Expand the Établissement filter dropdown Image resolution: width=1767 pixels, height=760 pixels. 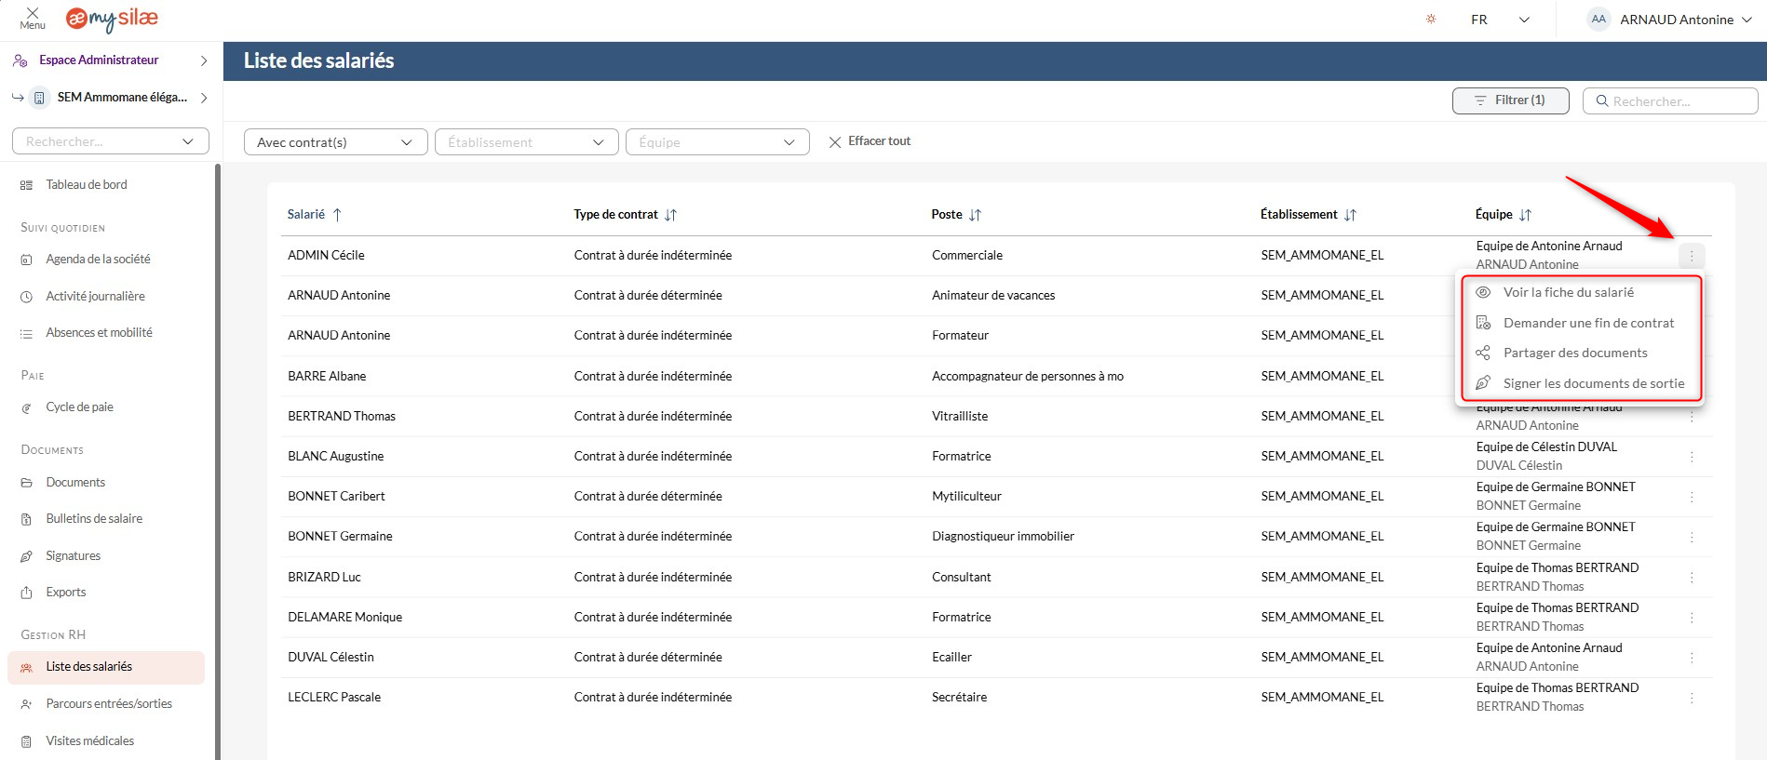pos(526,142)
